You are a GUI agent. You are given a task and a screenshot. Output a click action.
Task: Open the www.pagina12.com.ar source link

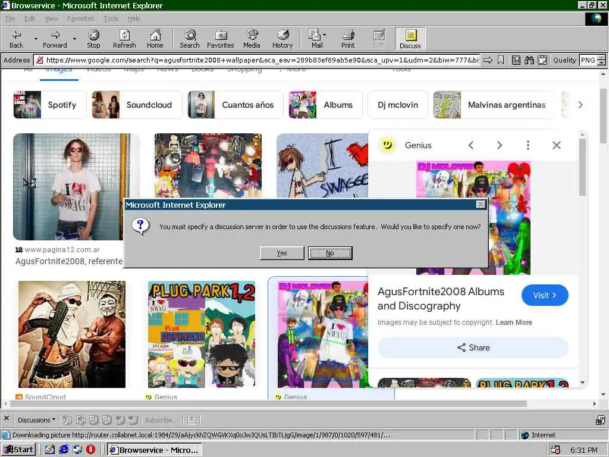coord(62,250)
